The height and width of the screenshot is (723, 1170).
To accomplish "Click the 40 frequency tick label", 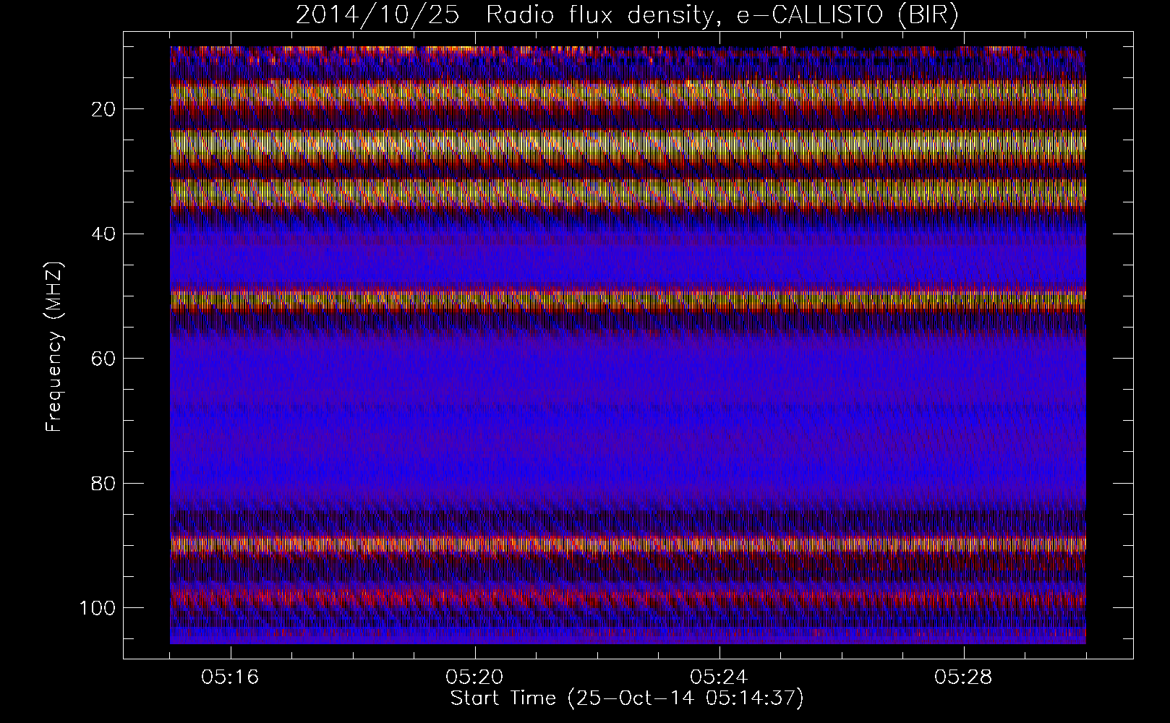I will [x=104, y=234].
